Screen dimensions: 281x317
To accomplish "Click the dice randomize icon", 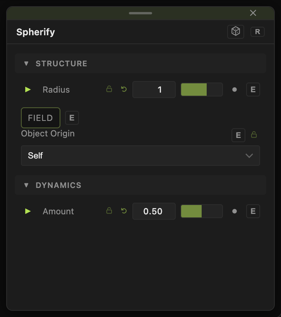I will pos(236,31).
